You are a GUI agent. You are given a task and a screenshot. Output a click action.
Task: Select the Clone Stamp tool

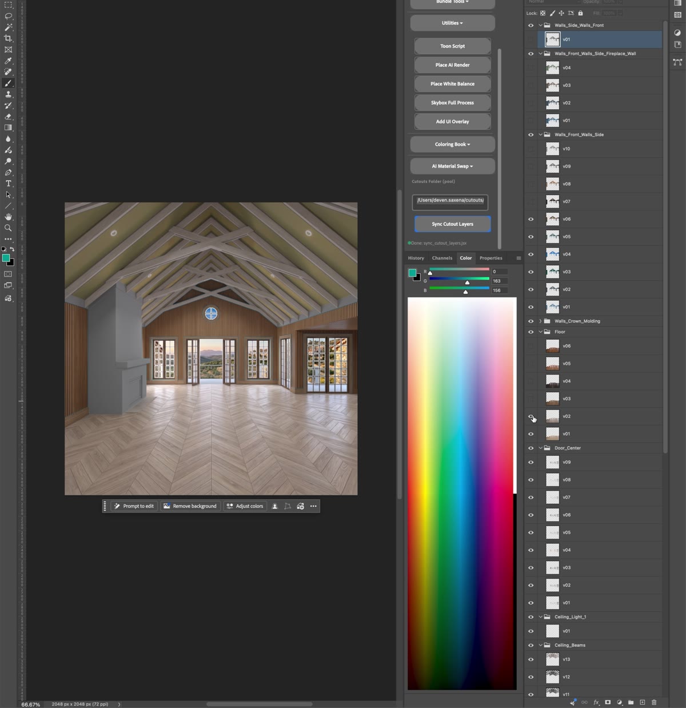pyautogui.click(x=8, y=94)
